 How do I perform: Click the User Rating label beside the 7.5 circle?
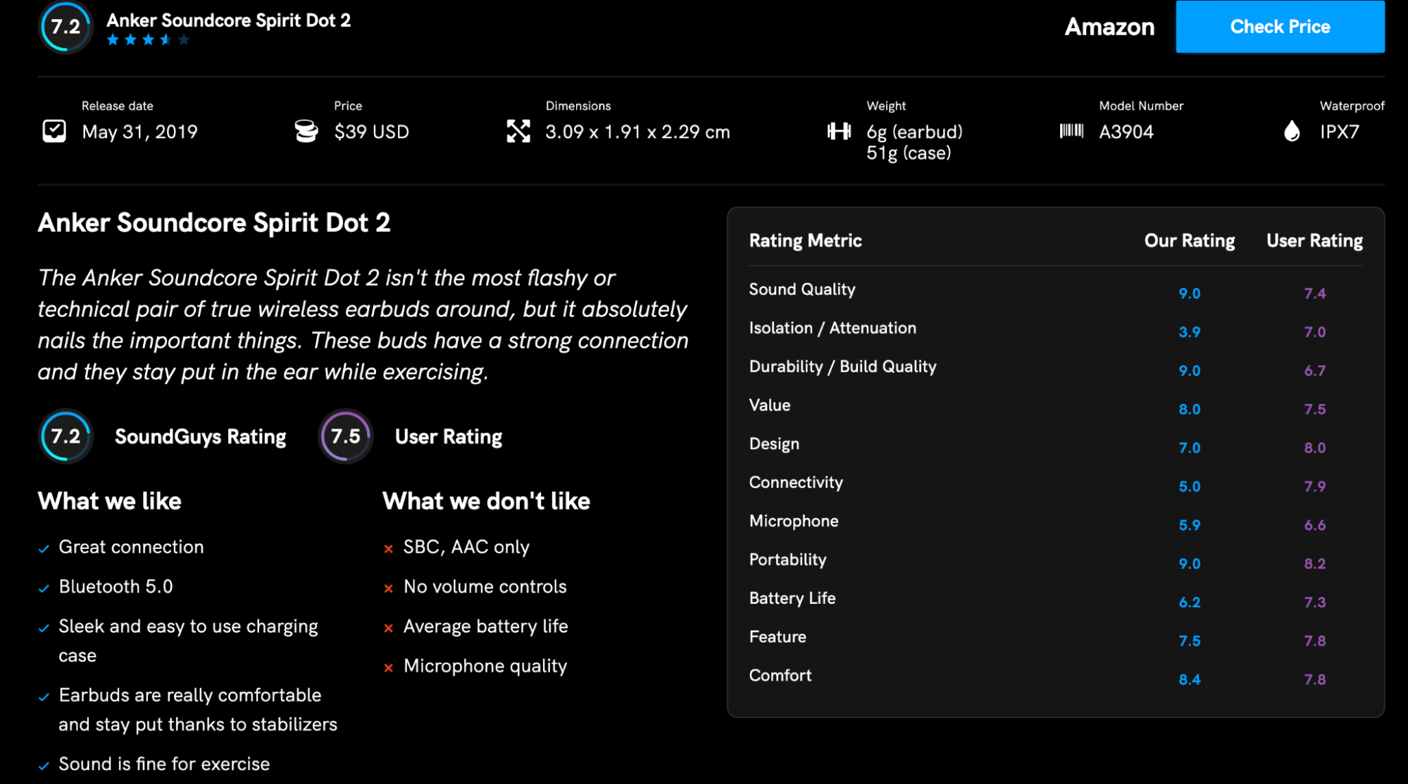coord(449,437)
